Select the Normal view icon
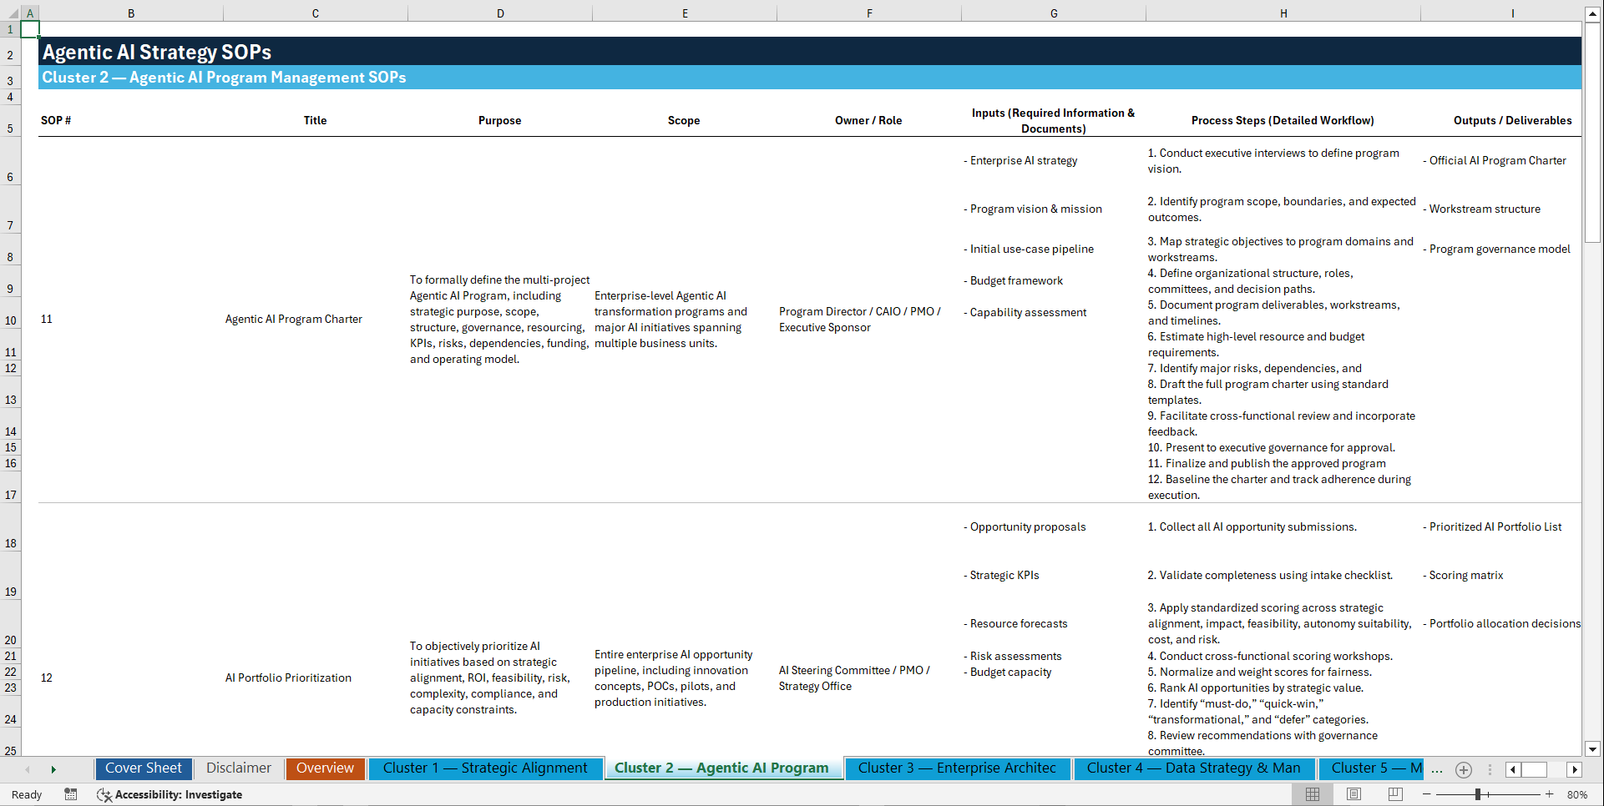Viewport: 1604px width, 806px height. click(x=1312, y=793)
